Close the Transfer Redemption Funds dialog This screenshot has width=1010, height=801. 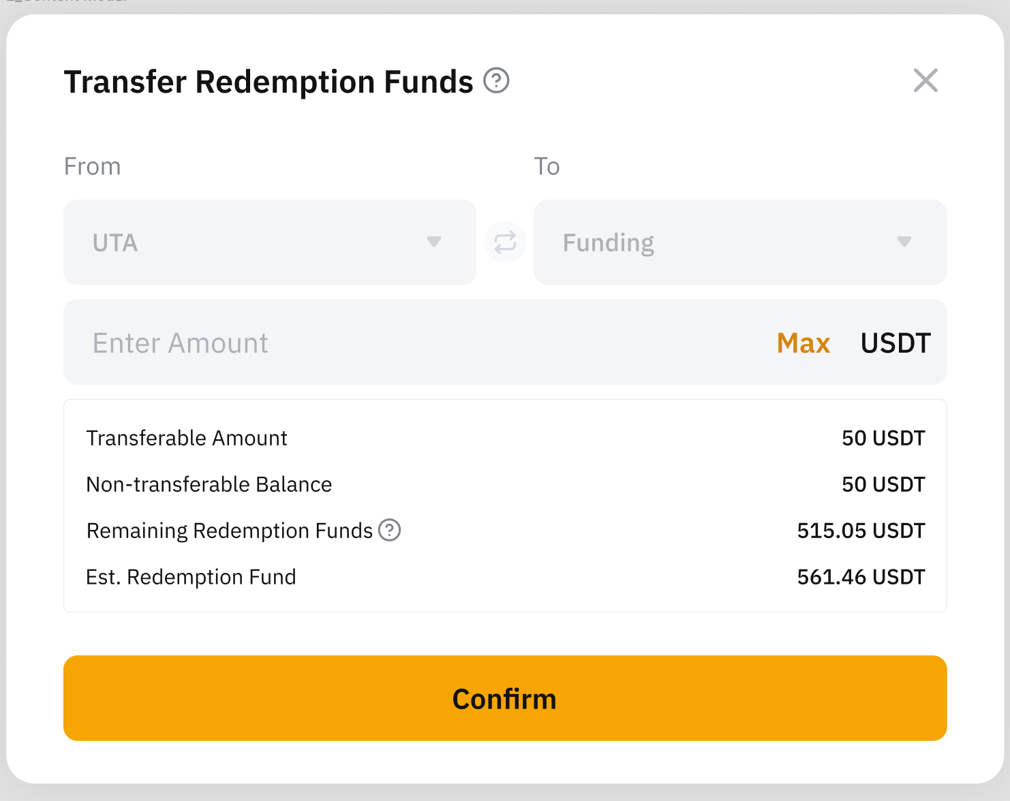coord(925,80)
